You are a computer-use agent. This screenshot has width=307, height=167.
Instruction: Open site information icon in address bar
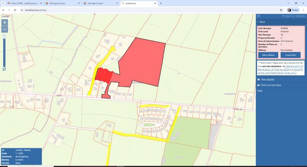coord(22,10)
